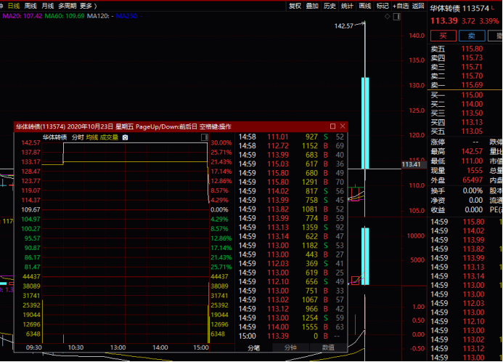Viewport: 503px width, 362px height.
Task: Add the stock to watchlist (+自选)
Action: point(401,5)
